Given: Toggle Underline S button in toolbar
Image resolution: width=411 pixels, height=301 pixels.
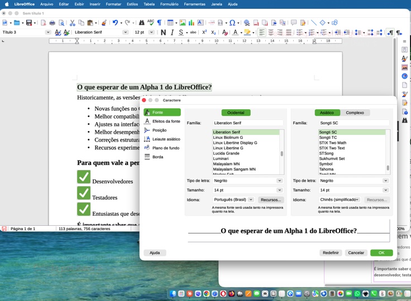Looking at the screenshot, I should [x=180, y=32].
